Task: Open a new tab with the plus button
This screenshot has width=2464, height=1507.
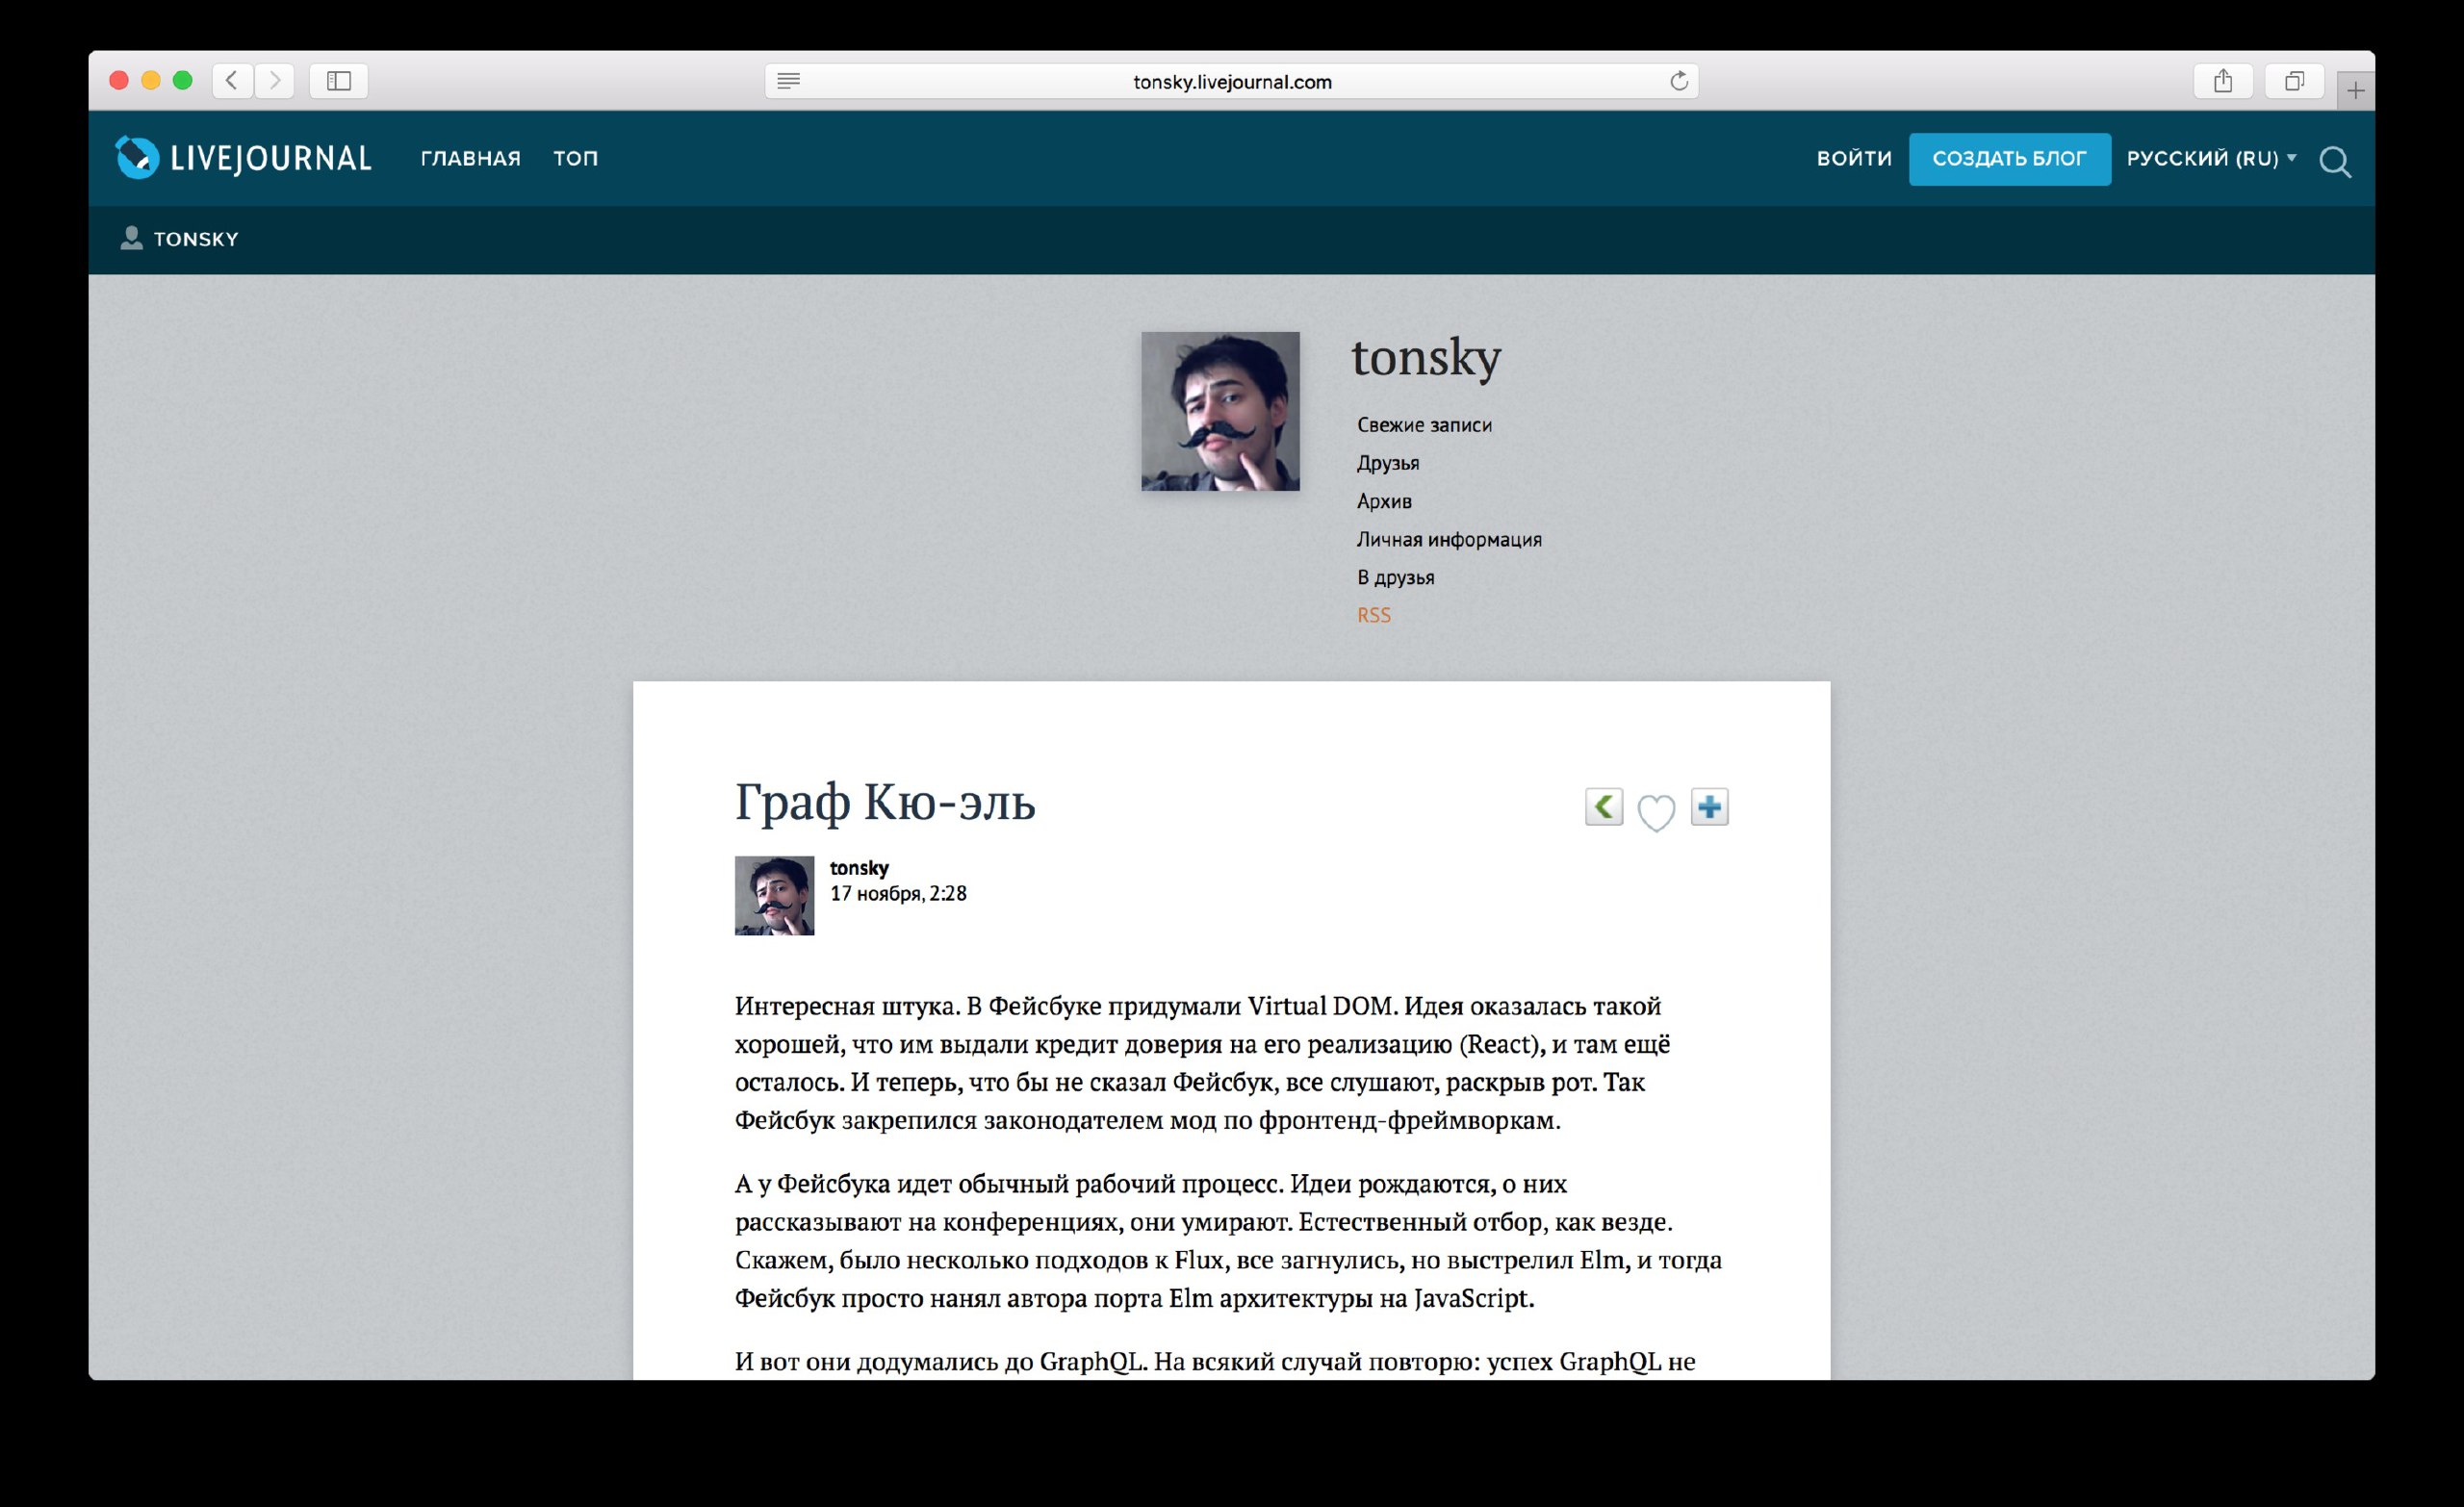Action: 2356,90
